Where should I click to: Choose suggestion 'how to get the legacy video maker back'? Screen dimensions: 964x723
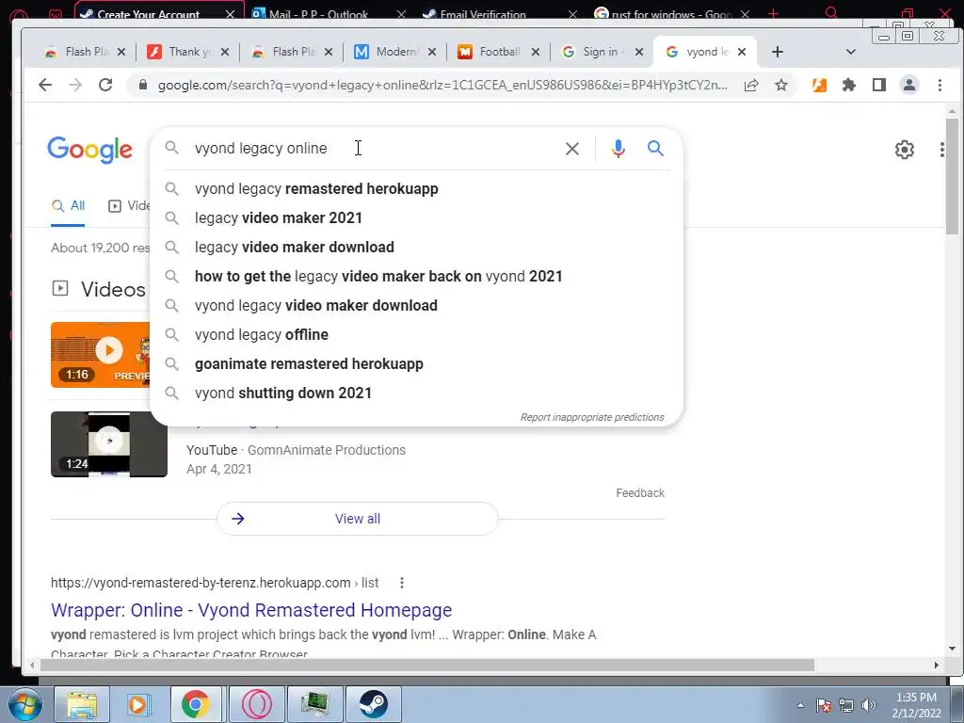coord(416,277)
